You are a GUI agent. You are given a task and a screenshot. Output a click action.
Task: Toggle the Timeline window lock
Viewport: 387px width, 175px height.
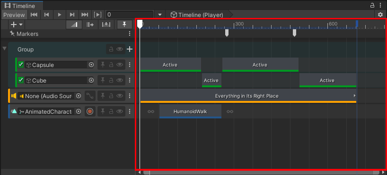click(372, 5)
